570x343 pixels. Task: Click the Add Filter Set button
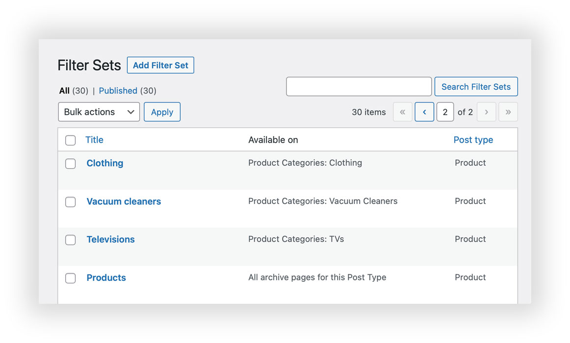tap(160, 65)
